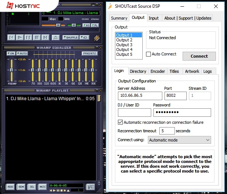Open the playlist LIST OPTS menu
This screenshot has height=194, width=227.
[x=90, y=187]
